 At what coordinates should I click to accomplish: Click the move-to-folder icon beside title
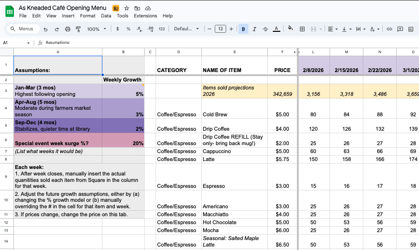[x=137, y=8]
